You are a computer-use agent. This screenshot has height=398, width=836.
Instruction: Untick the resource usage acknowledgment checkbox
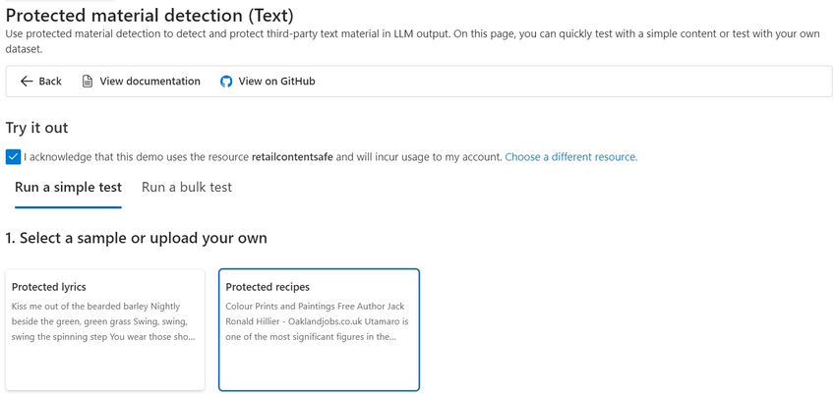13,157
